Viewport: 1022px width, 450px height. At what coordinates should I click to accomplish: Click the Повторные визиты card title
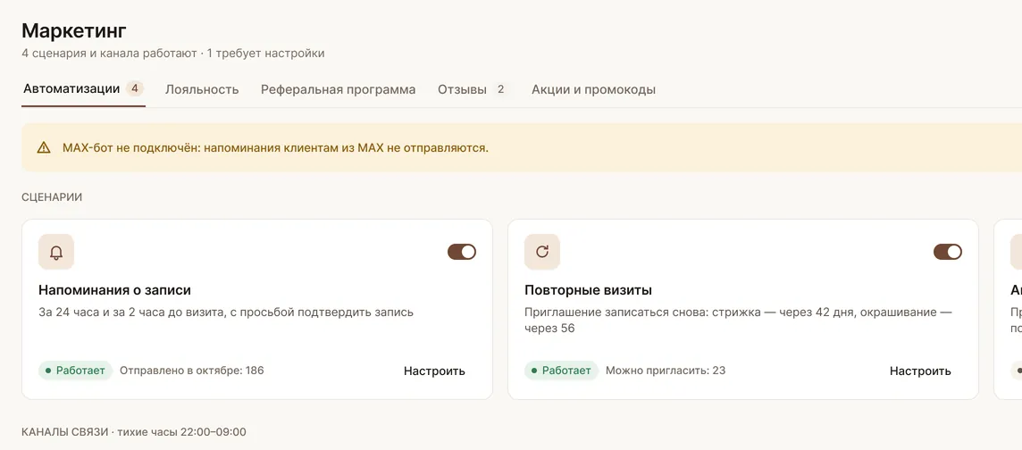click(589, 290)
